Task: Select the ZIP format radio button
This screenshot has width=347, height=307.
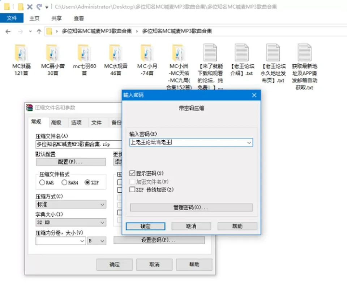Action: pyautogui.click(x=87, y=183)
